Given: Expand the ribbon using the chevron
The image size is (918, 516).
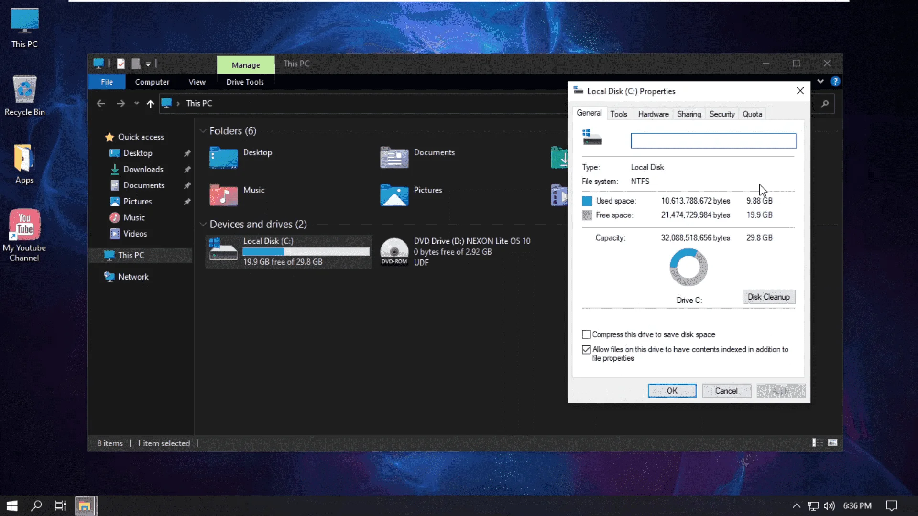Looking at the screenshot, I should (820, 81).
